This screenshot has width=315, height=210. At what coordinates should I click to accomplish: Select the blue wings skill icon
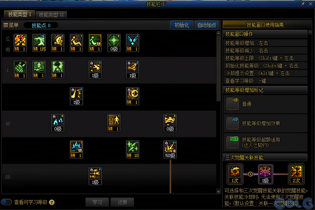point(133,43)
